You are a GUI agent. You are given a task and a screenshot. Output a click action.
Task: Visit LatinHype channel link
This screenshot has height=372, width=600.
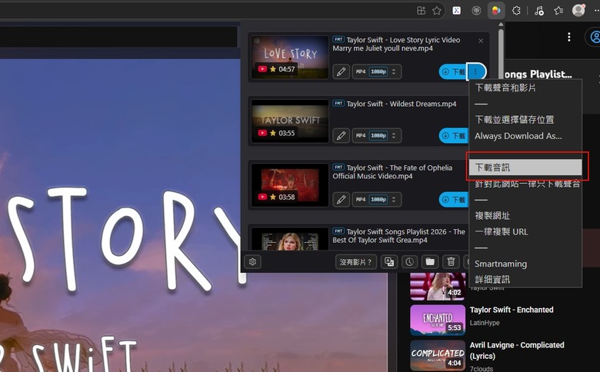[485, 323]
